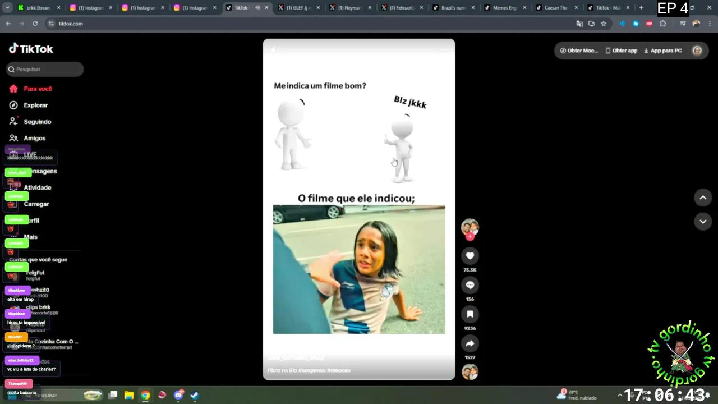Open comments with the speech bubble icon
This screenshot has height=404, width=718.
470,285
